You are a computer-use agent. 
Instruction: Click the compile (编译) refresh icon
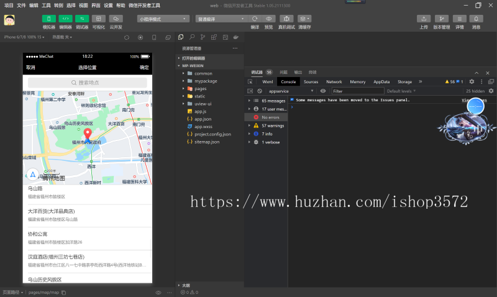(255, 19)
